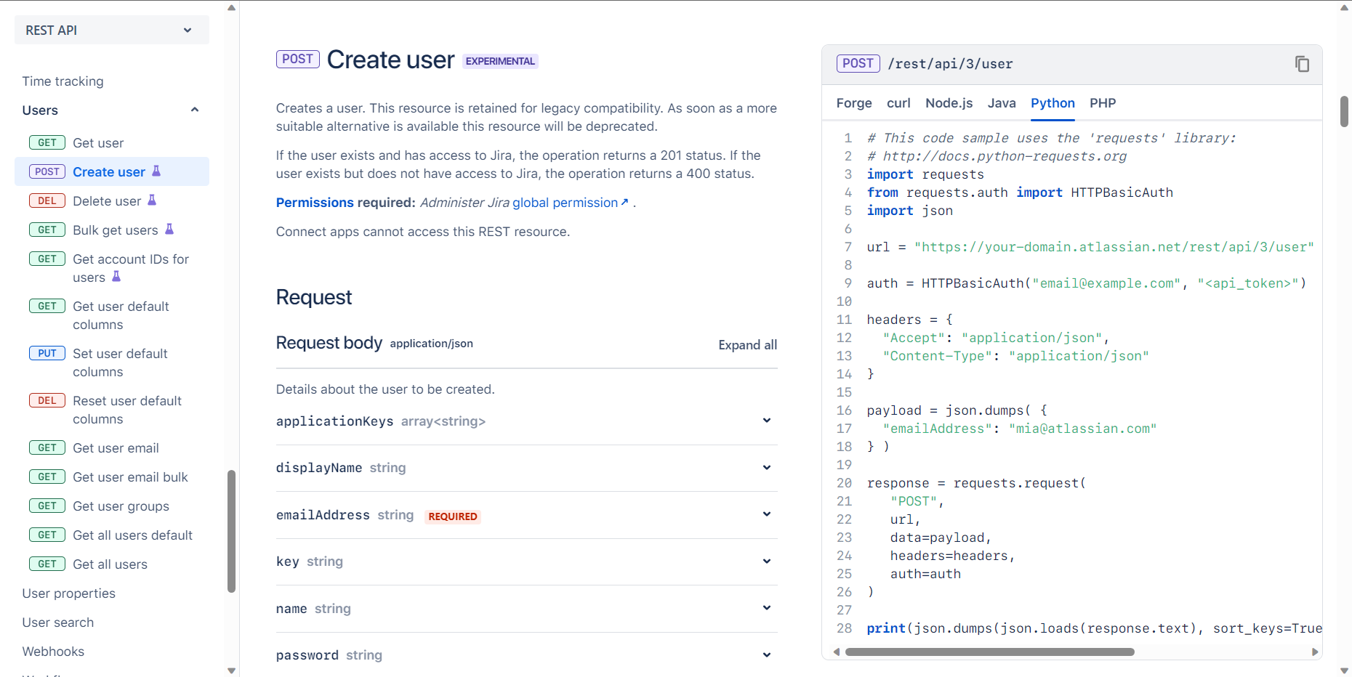Click the REQUIRED label on emailAddress

(x=453, y=516)
